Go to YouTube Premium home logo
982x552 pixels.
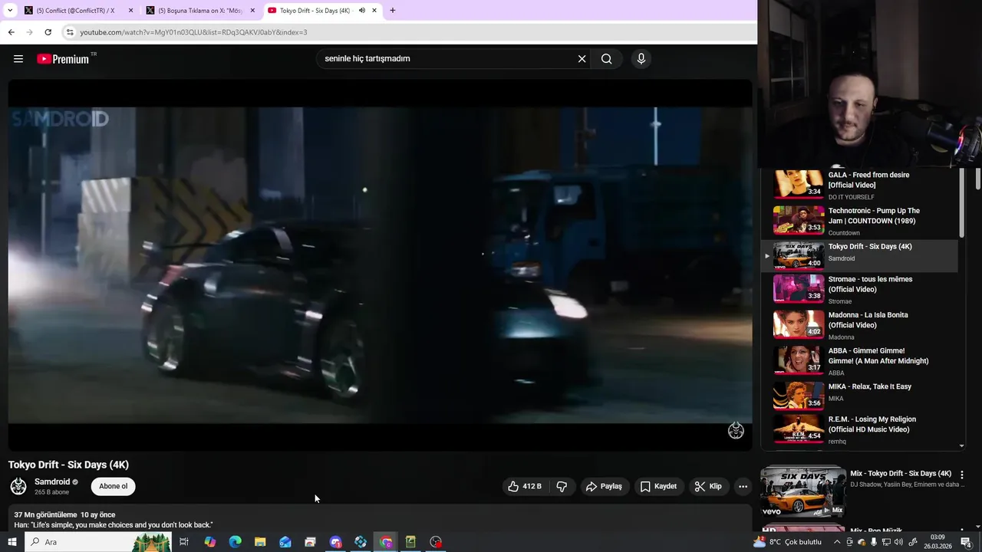[63, 59]
